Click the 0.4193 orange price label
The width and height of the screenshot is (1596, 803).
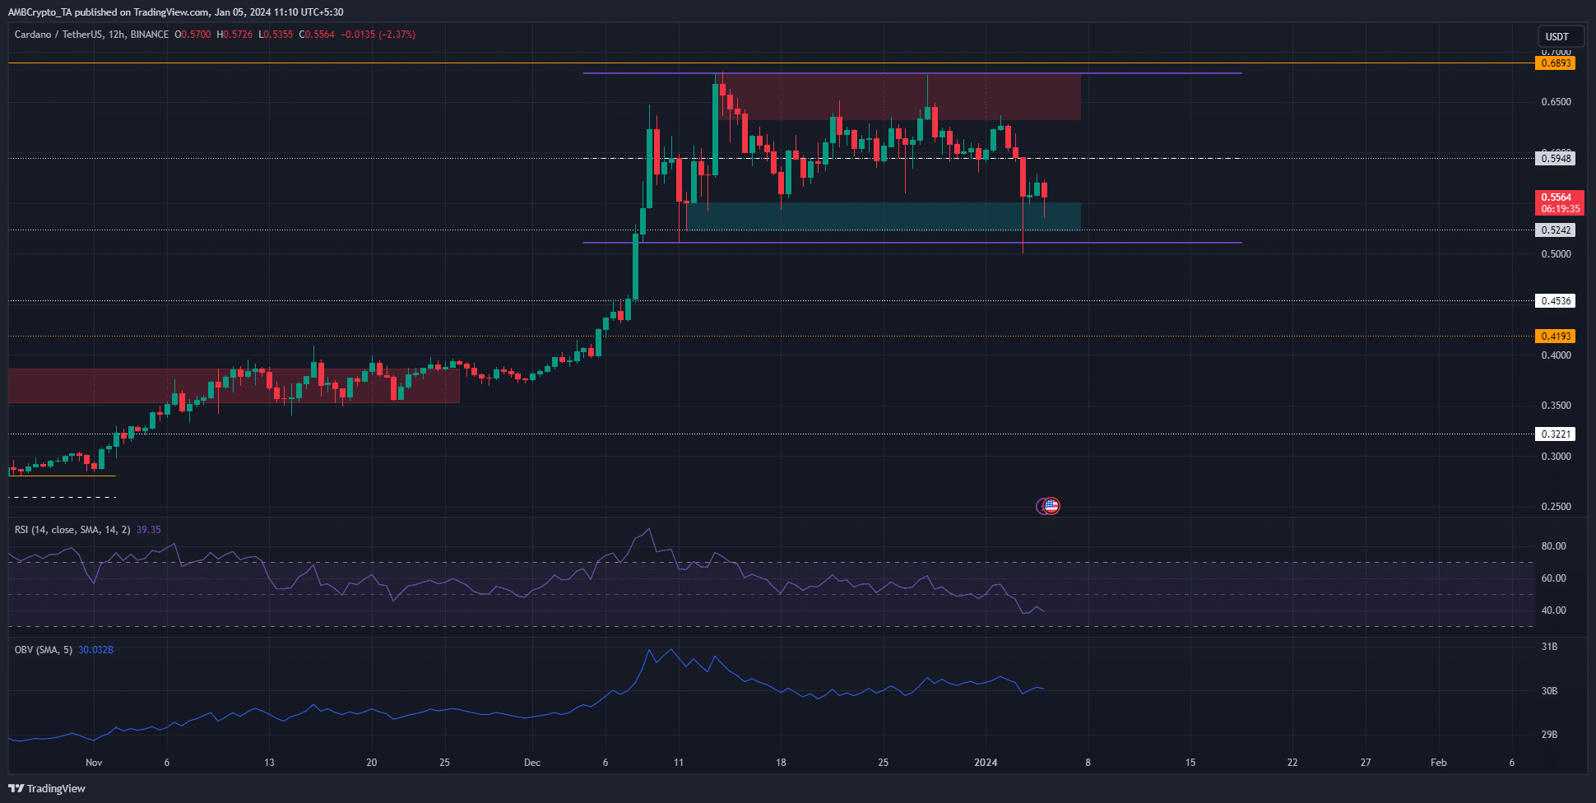[1555, 337]
